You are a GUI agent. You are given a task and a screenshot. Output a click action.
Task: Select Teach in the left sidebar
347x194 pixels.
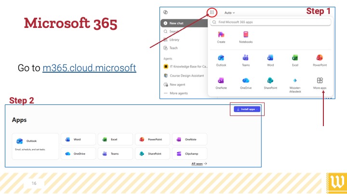(x=171, y=48)
